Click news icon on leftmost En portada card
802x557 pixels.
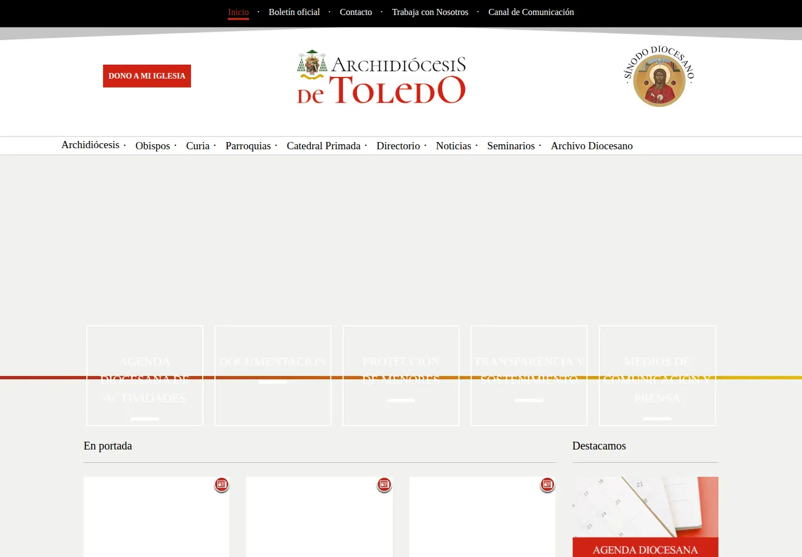(x=222, y=485)
